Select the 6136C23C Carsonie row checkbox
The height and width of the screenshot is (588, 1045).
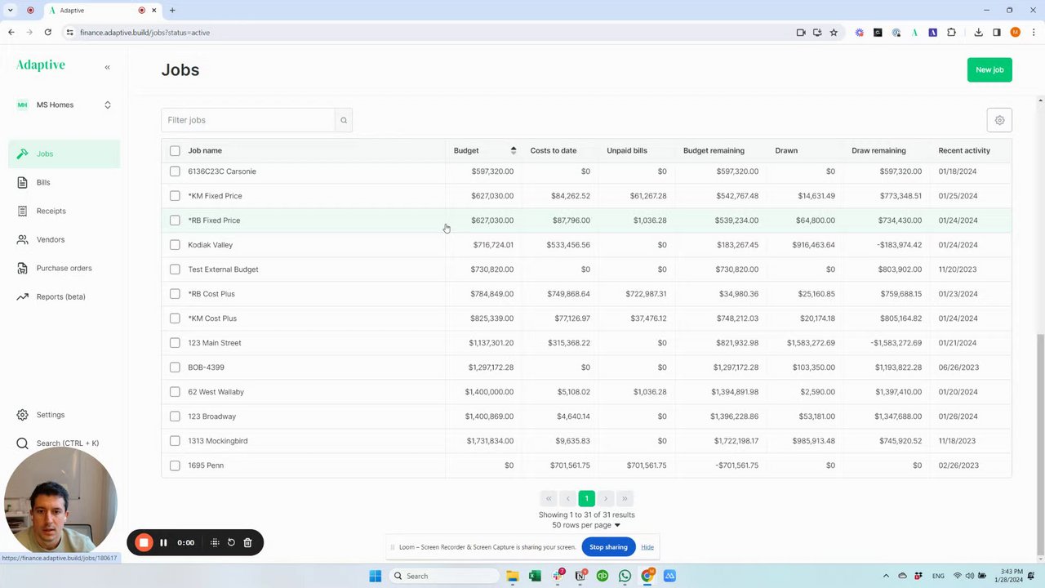[x=175, y=171]
